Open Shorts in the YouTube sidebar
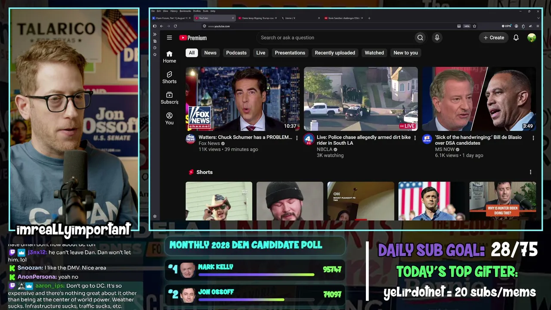Image resolution: width=551 pixels, height=310 pixels. (x=170, y=77)
